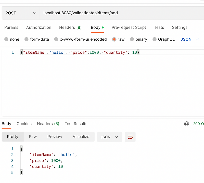
Task: Switch to the Params tab
Action: (x=11, y=28)
